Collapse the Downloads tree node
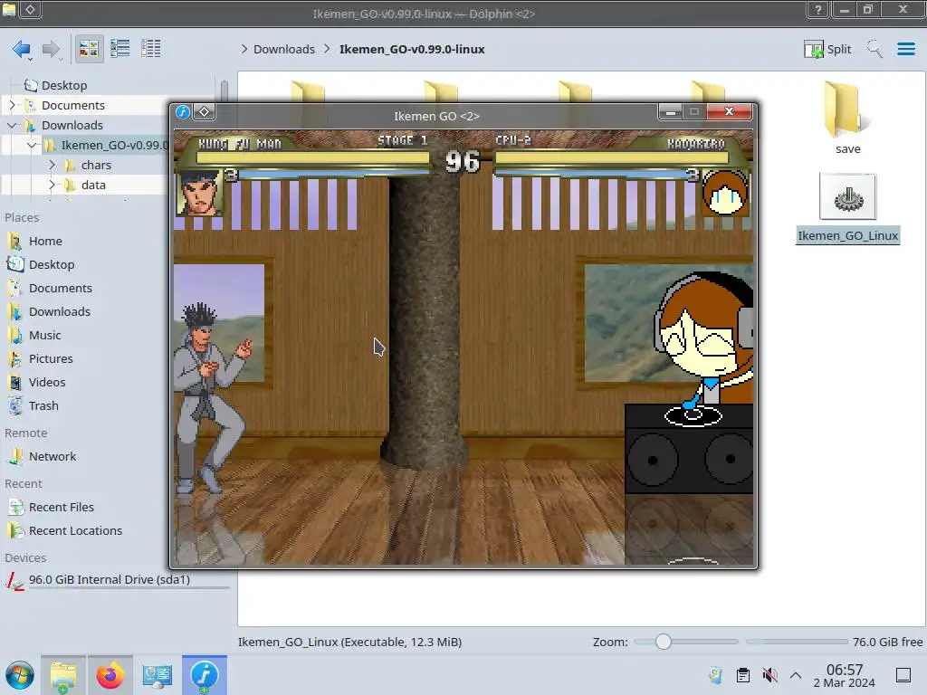Viewport: 927px width, 695px height. 12,125
